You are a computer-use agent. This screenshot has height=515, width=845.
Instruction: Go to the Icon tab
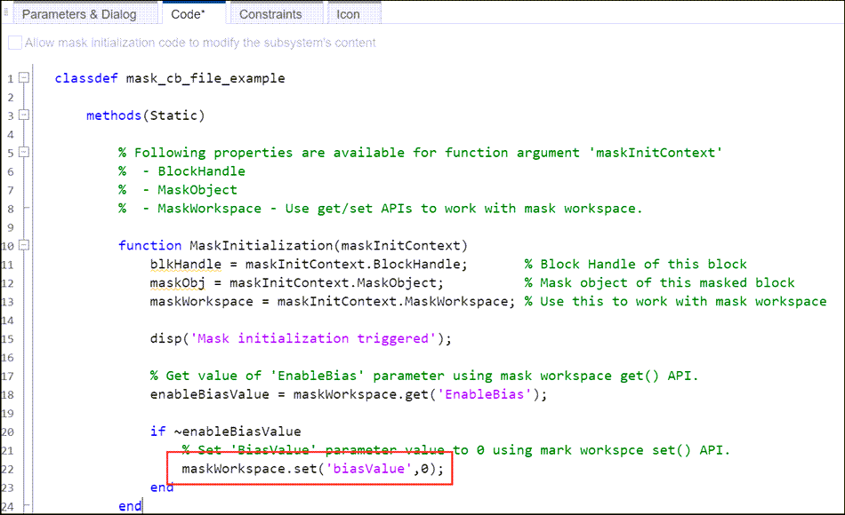(348, 13)
